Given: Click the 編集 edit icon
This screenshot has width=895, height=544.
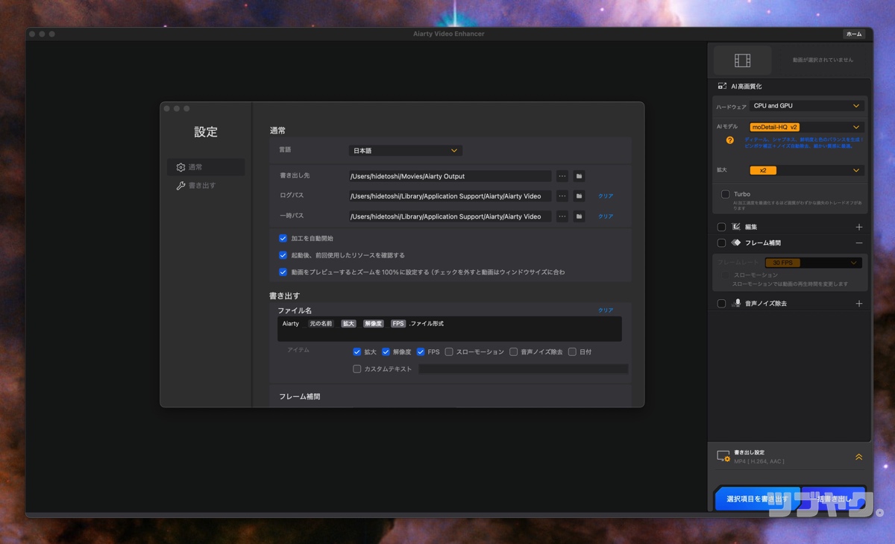Looking at the screenshot, I should (x=736, y=227).
